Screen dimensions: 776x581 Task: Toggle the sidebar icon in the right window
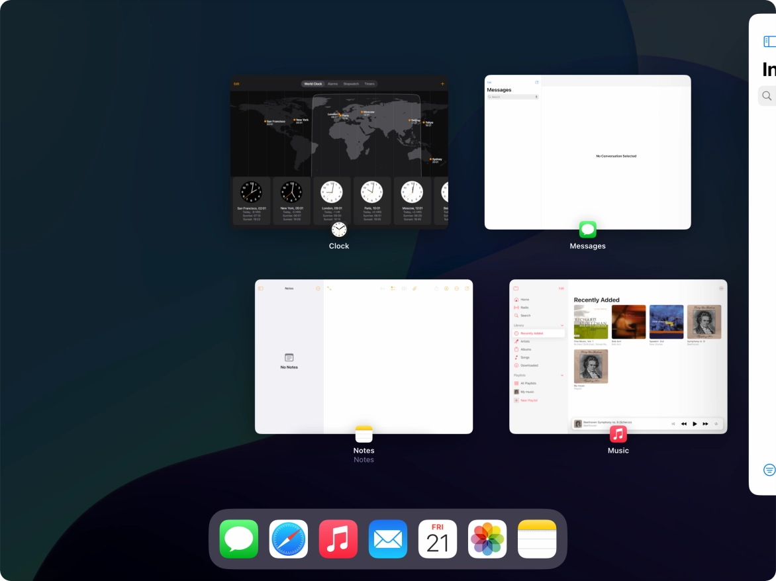coord(769,42)
